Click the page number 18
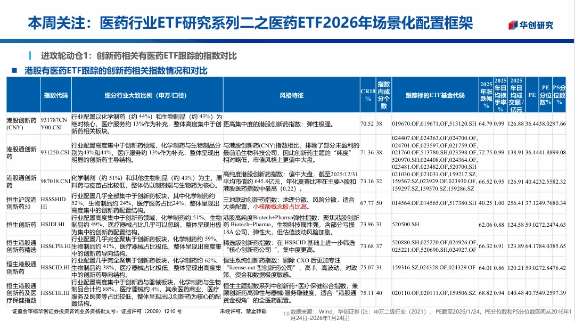 click(286, 314)
